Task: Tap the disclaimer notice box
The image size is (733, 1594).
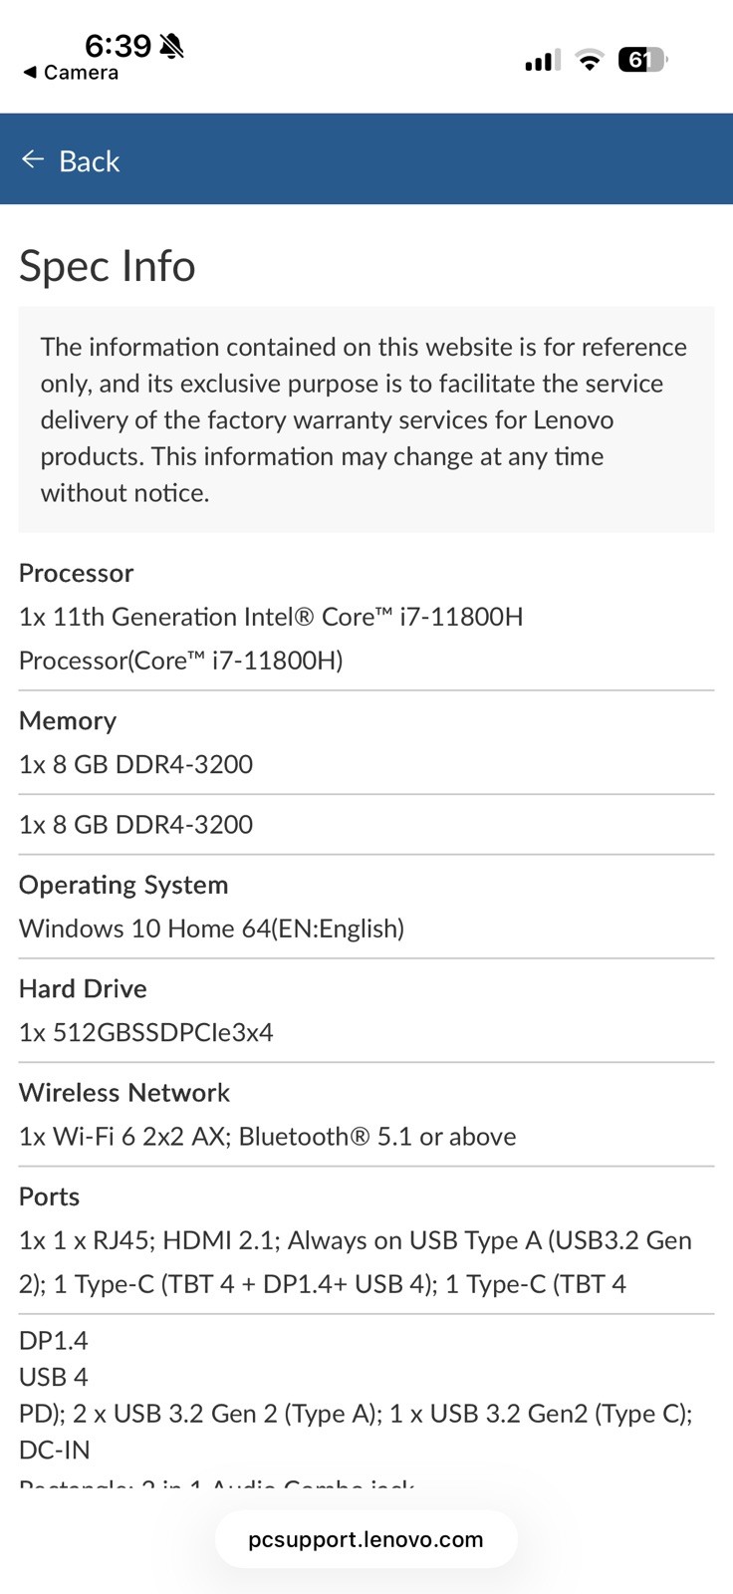Action: pyautogui.click(x=366, y=419)
